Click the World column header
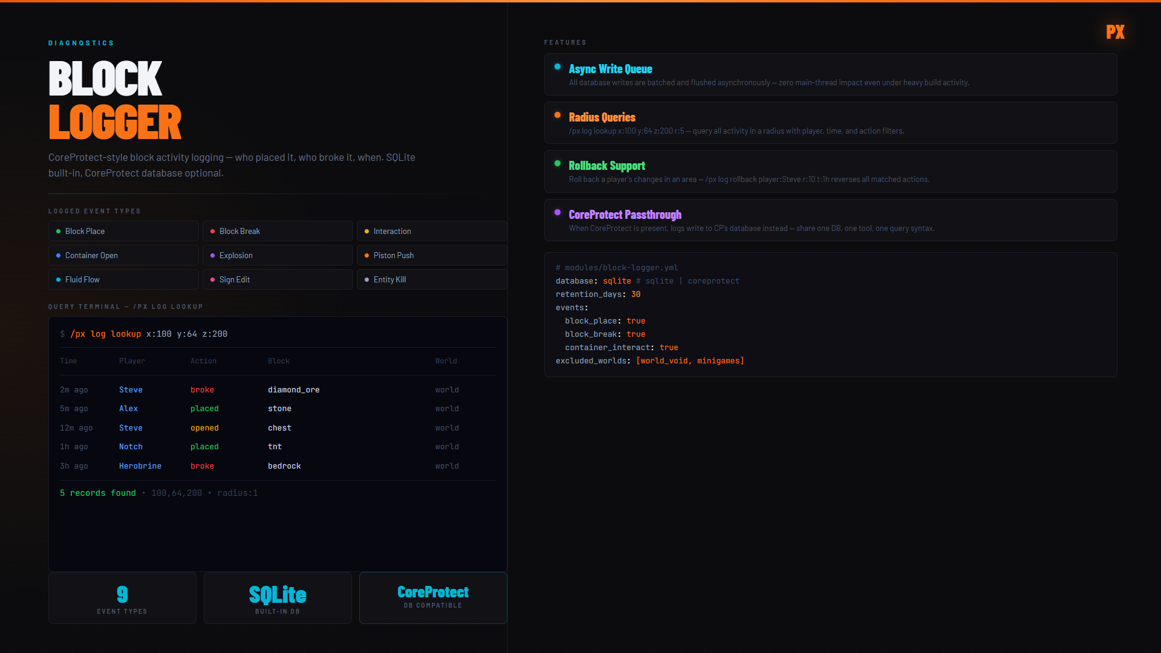 (x=446, y=361)
